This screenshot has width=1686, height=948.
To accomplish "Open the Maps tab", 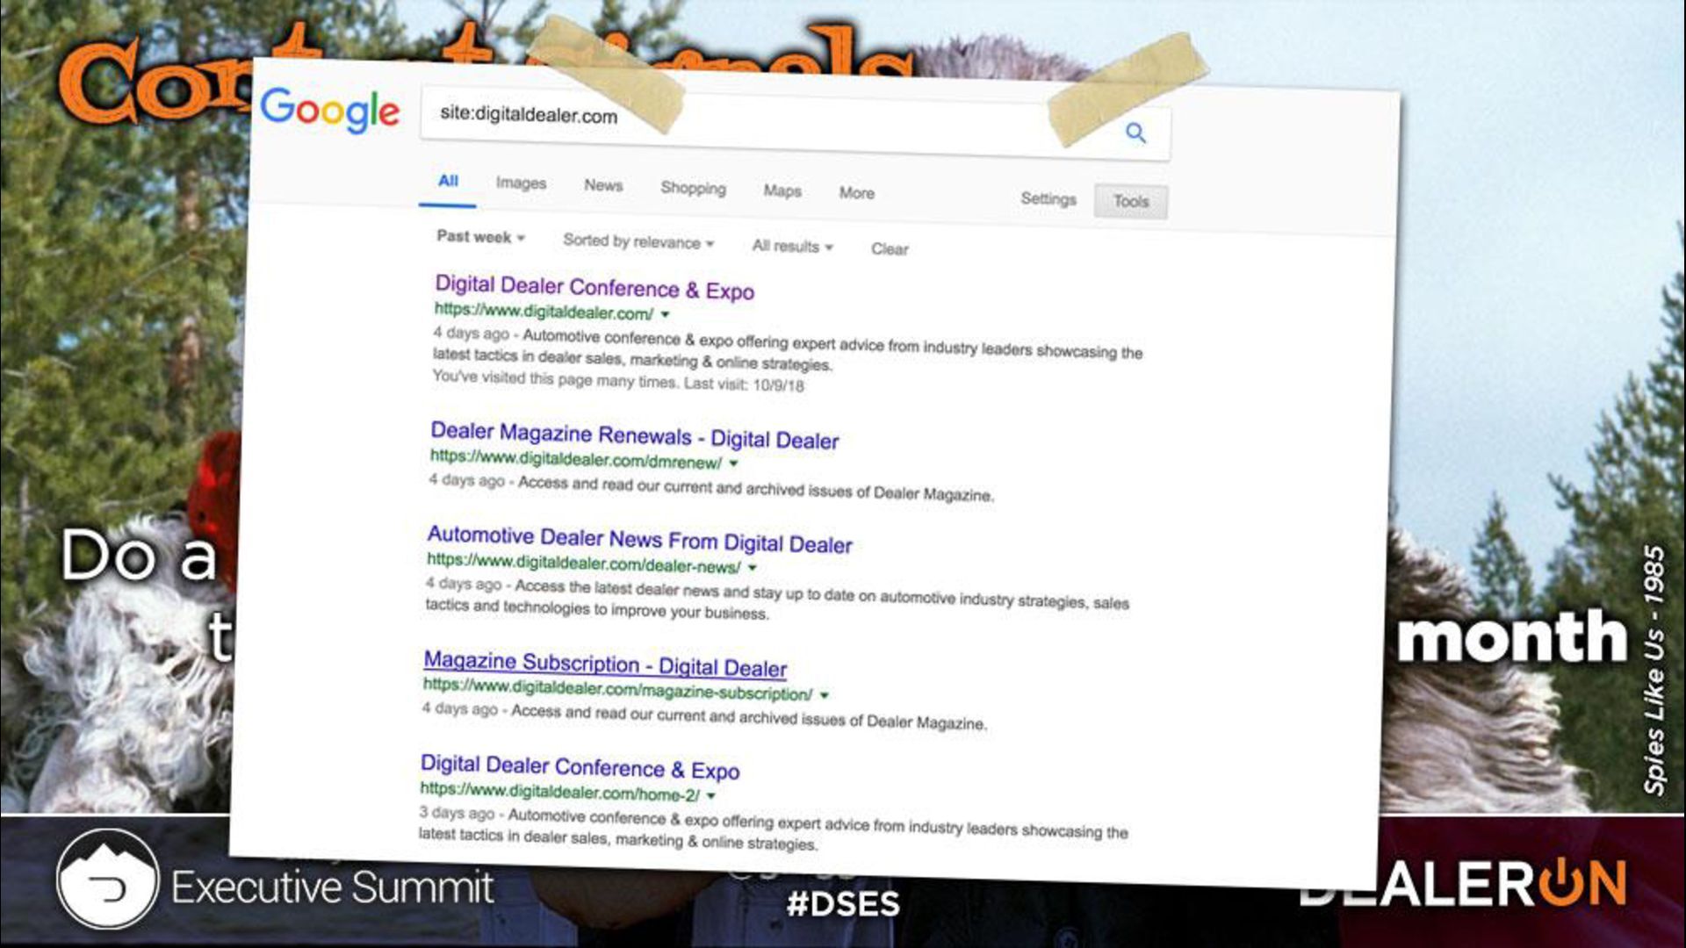I will pos(782,190).
